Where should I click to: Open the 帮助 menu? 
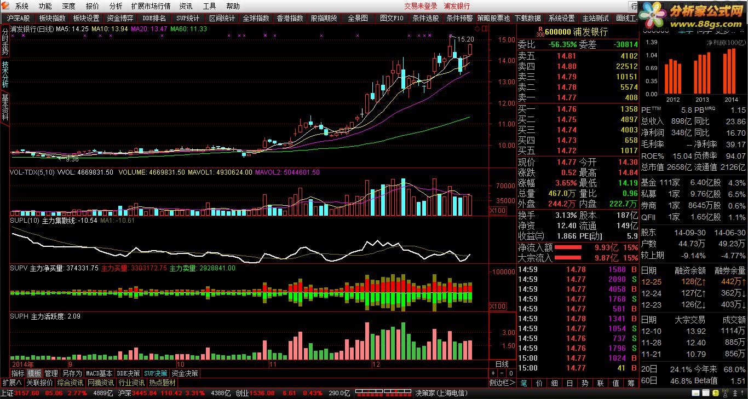(233, 6)
